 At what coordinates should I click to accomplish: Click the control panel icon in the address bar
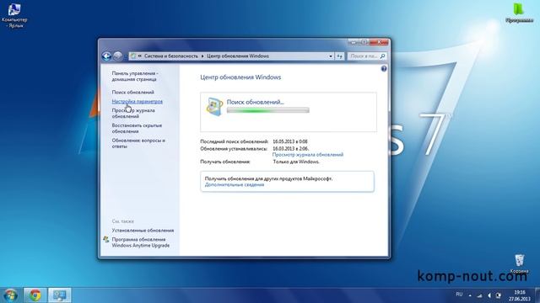133,56
